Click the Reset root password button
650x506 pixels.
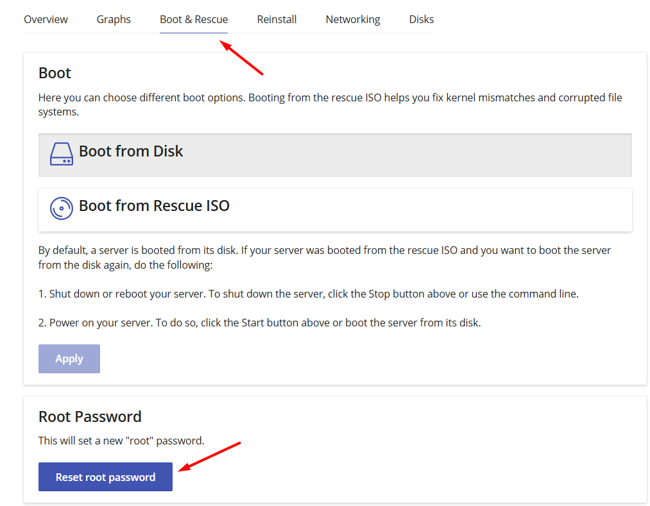click(x=105, y=477)
